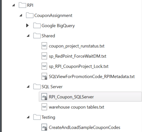Click the dlp icon of RPI_Coupon_SQLServer
Screen dimensions: 142x132
click(x=44, y=97)
